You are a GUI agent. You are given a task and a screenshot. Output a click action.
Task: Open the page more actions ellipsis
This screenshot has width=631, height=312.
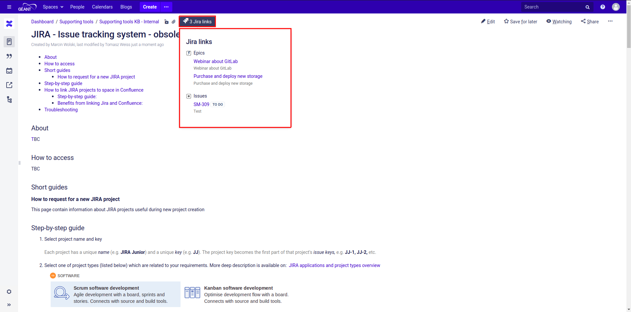pyautogui.click(x=610, y=21)
